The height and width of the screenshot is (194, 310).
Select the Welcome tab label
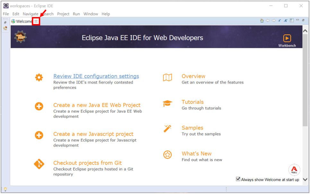(24, 21)
